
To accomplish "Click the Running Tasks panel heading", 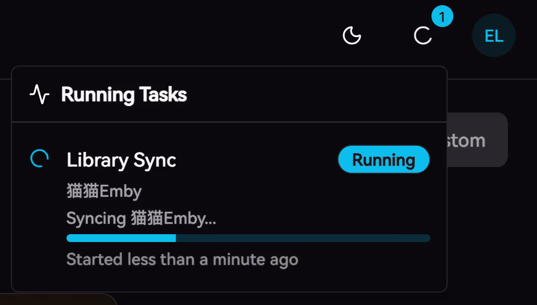I will (124, 95).
